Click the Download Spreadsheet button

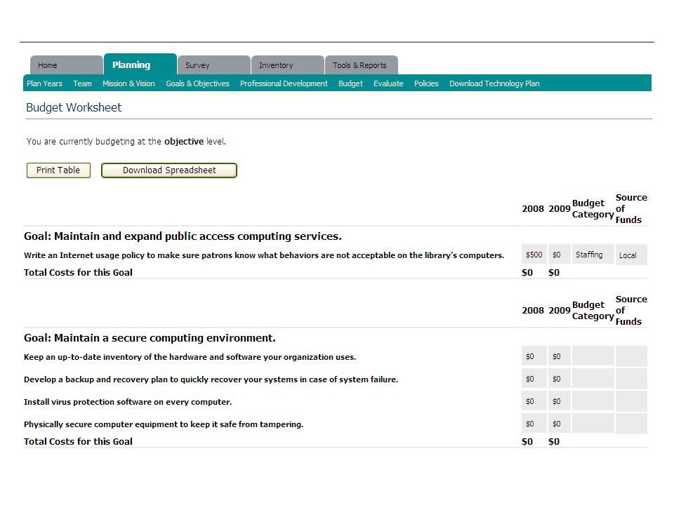169,170
